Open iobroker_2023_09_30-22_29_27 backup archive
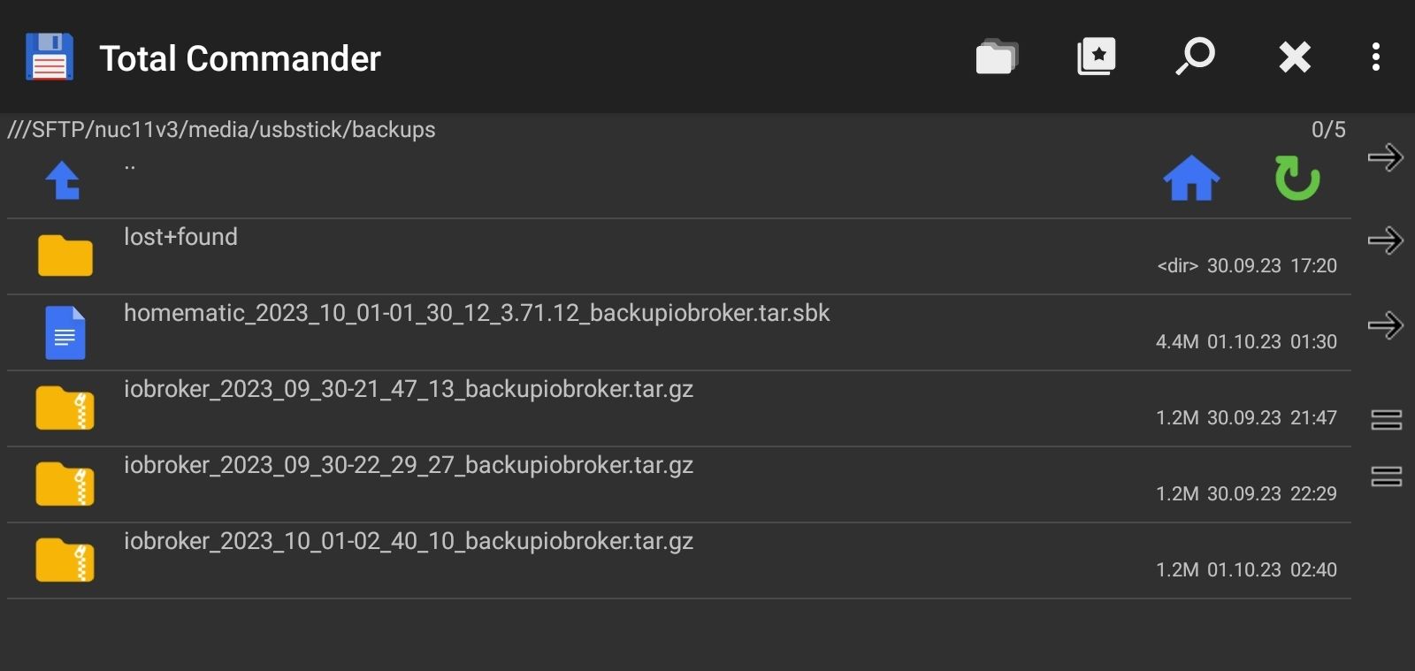This screenshot has height=671, width=1415. [679, 484]
